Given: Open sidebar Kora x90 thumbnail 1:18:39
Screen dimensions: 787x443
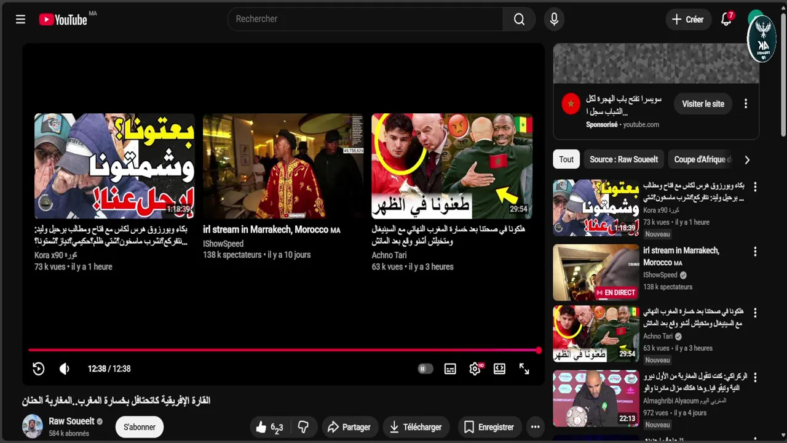Looking at the screenshot, I should click(x=596, y=207).
